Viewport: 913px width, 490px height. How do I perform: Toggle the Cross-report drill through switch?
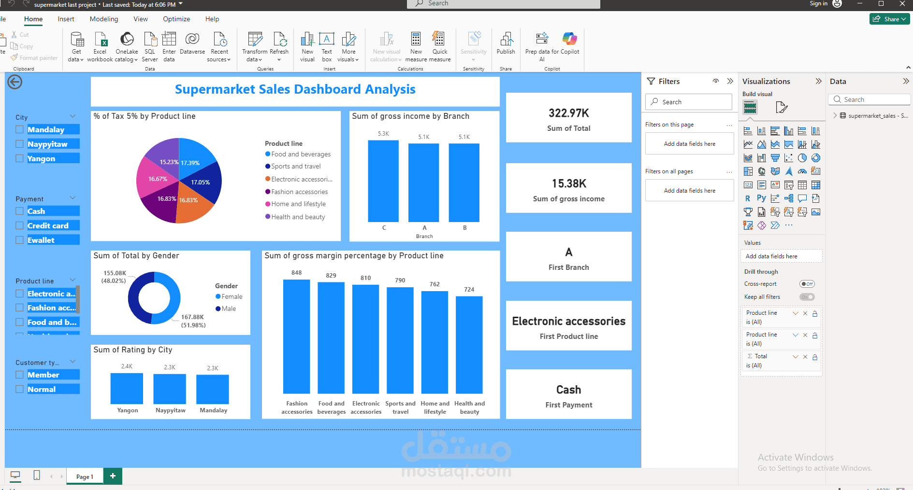(x=807, y=284)
